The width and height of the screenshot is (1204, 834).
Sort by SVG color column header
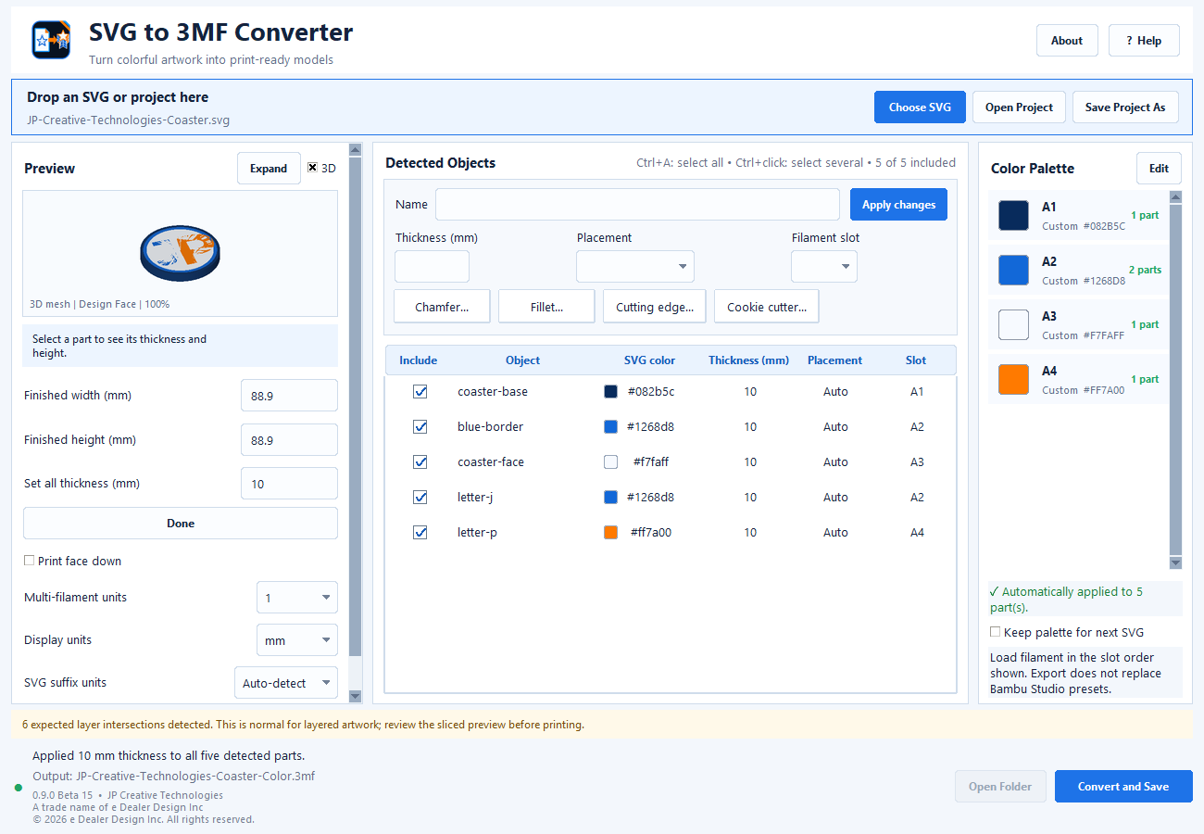point(649,360)
